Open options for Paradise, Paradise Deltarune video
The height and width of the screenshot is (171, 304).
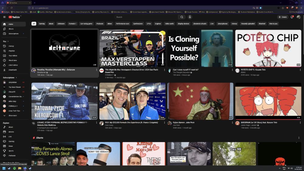(x=96, y=70)
